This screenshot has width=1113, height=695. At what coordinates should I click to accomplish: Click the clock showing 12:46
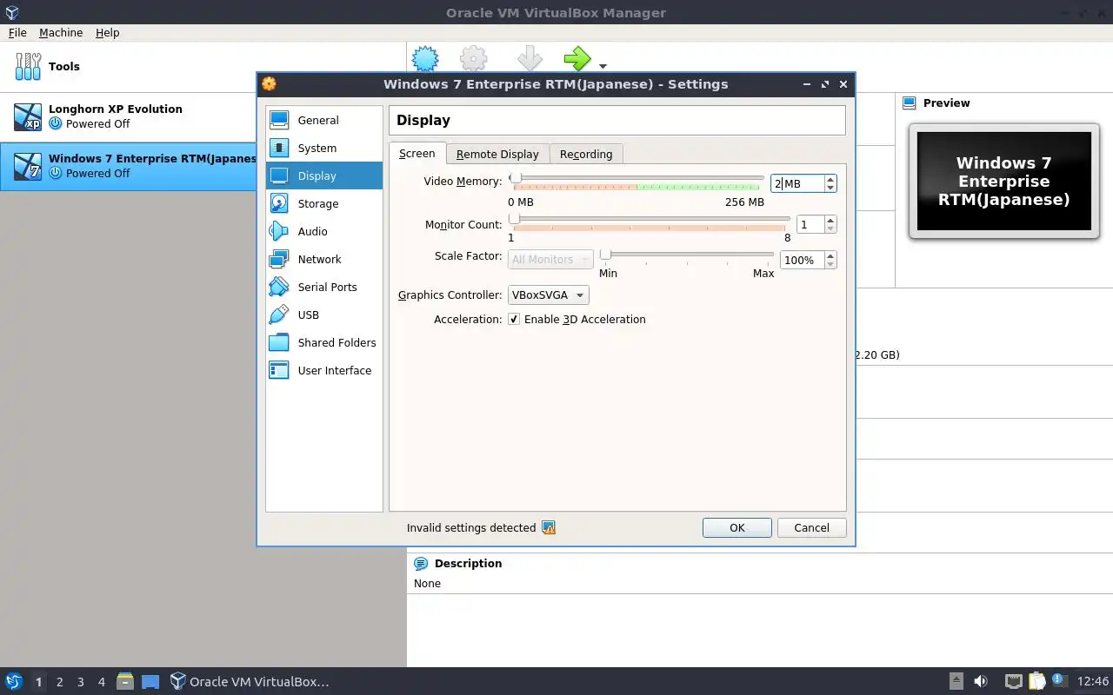pyautogui.click(x=1093, y=681)
